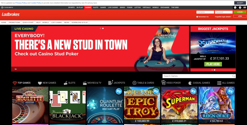Open Bingo in the top menu
The height and width of the screenshot is (125, 247).
[x=122, y=8]
